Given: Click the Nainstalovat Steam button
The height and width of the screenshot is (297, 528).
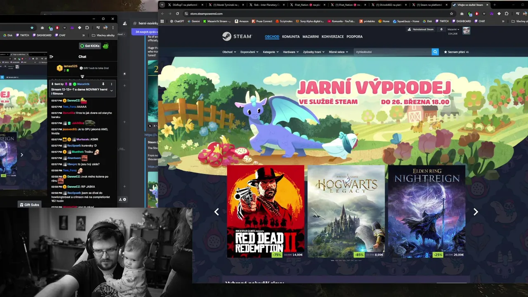Looking at the screenshot, I should point(420,29).
